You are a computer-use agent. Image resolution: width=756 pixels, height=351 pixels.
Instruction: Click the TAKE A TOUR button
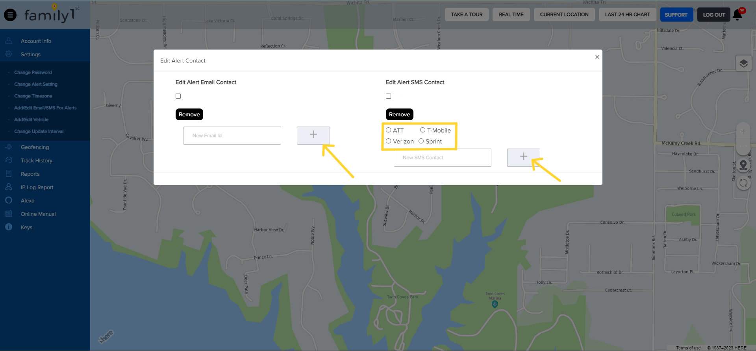[467, 15]
